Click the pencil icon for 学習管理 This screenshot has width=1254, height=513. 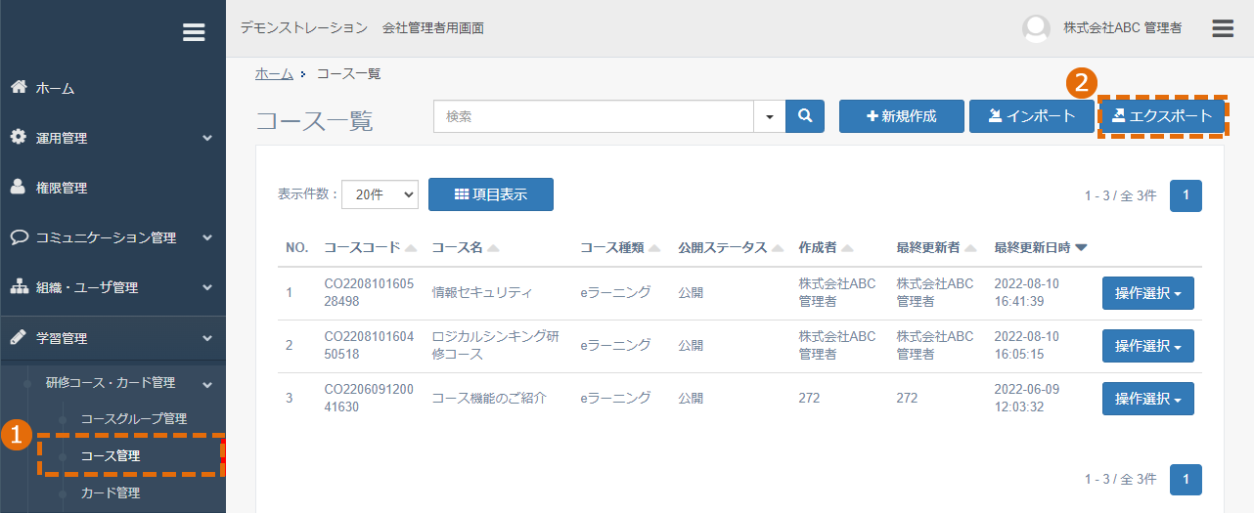click(19, 337)
